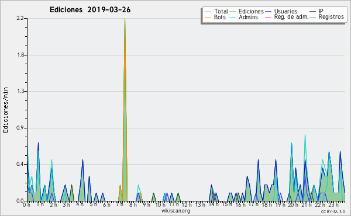Click the 0.4 y-axis value

point(20,165)
